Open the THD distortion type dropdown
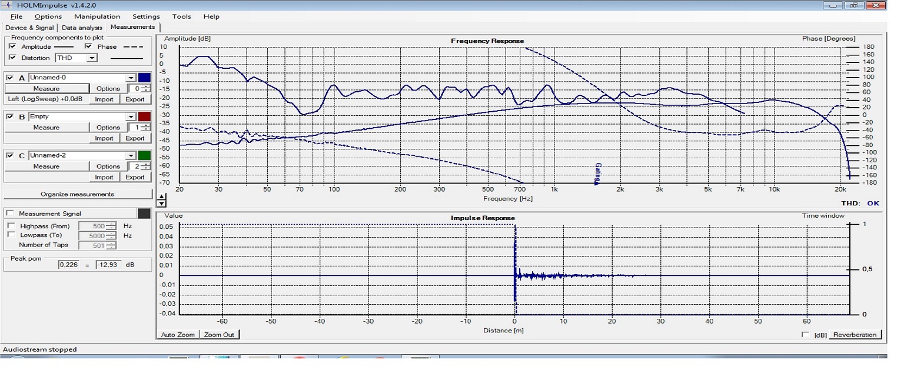The image size is (897, 370). point(91,58)
